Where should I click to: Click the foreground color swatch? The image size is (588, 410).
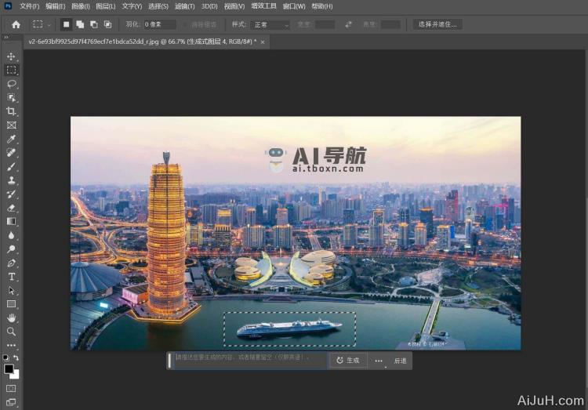pyautogui.click(x=9, y=368)
